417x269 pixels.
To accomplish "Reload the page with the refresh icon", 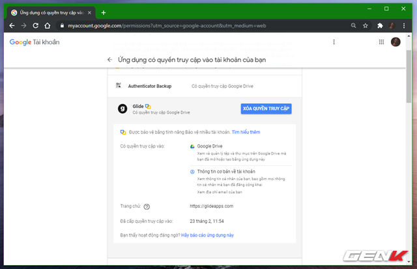I will (x=35, y=26).
